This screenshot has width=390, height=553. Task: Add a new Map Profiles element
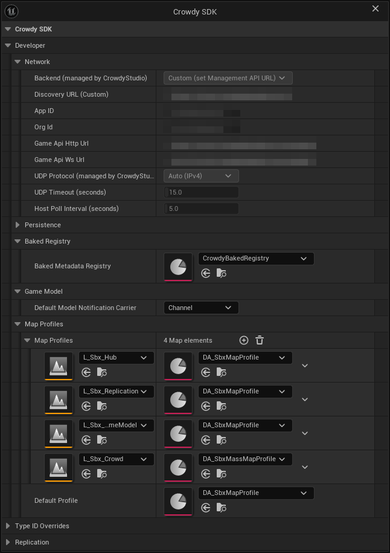click(x=244, y=340)
